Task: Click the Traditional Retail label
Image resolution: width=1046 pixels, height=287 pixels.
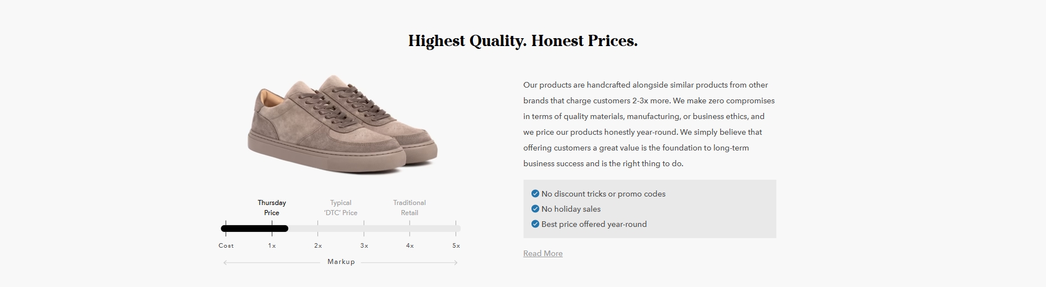Action: tap(410, 208)
